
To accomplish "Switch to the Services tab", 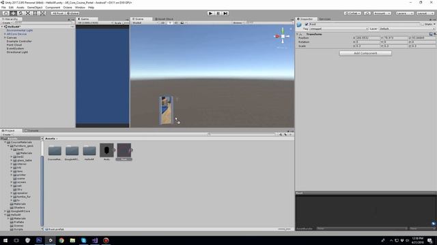I will point(325,19).
